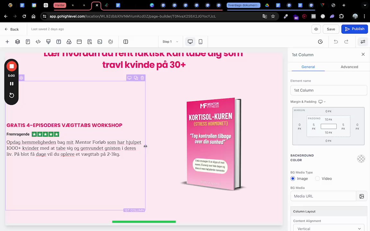The height and width of the screenshot is (231, 370).
Task: Click the Kortisol-Kuren book image
Action: click(213, 144)
